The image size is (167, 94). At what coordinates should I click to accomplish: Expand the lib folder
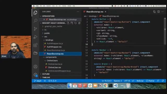(x=44, y=30)
